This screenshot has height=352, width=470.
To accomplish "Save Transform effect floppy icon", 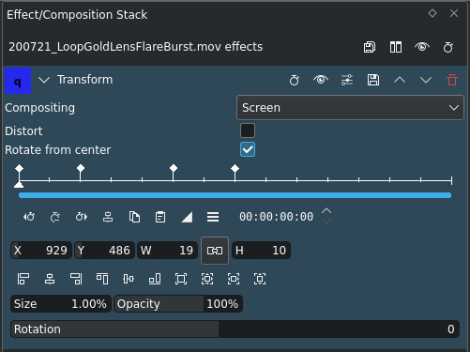I will pyautogui.click(x=373, y=80).
